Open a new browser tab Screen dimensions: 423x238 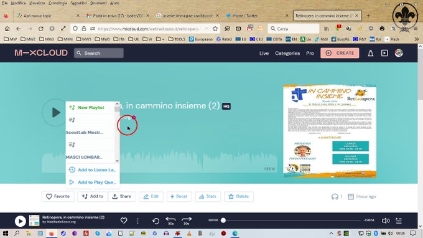click(368, 16)
